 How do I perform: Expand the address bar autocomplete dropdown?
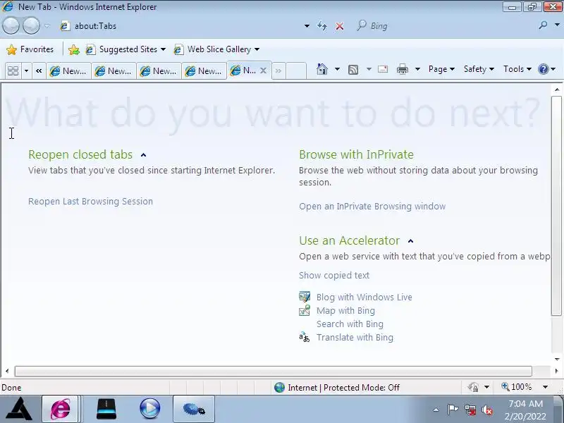pyautogui.click(x=307, y=26)
